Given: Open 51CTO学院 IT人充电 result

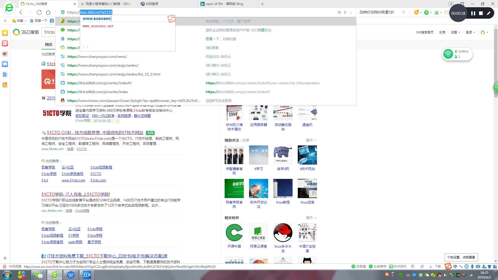Looking at the screenshot, I should pos(75,194).
